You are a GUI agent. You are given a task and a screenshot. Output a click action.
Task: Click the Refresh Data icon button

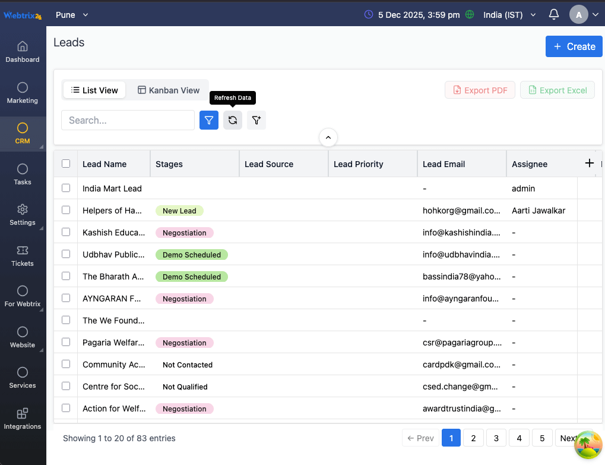pos(233,120)
